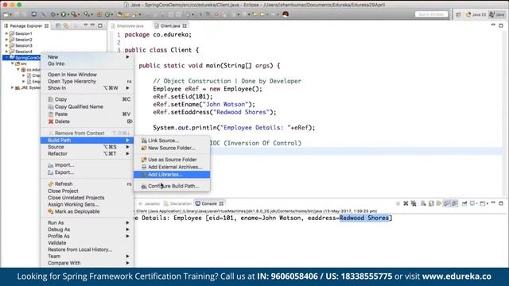Toggle Show Console When Standard Error Changes
This screenshot has width=509, height=286.
pyautogui.click(x=455, y=203)
